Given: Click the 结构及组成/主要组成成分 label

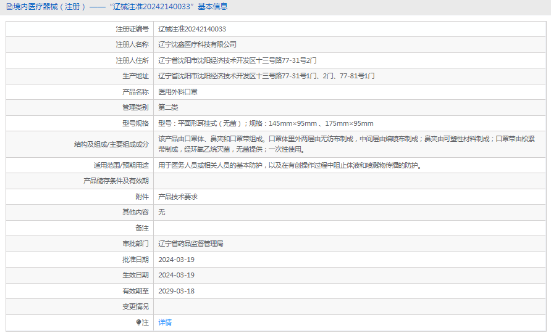Looking at the screenshot, I should click(x=111, y=144).
